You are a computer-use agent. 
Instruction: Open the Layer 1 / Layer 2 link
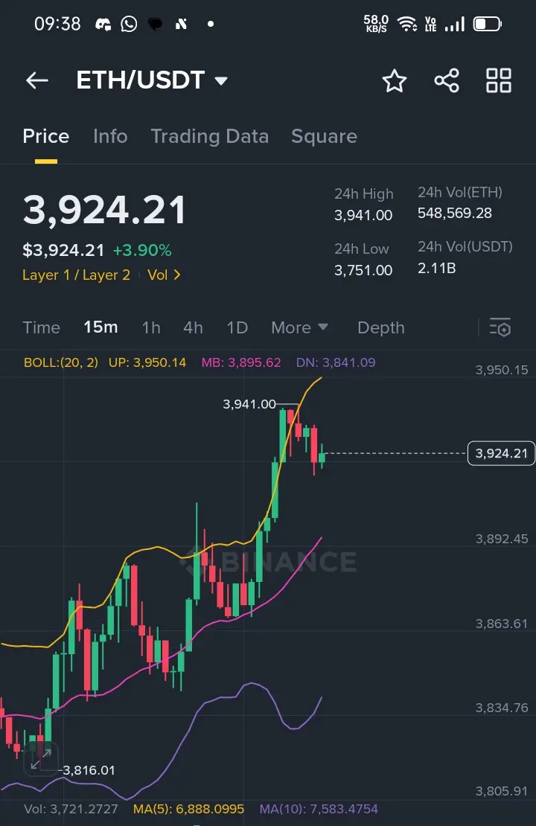click(x=76, y=275)
